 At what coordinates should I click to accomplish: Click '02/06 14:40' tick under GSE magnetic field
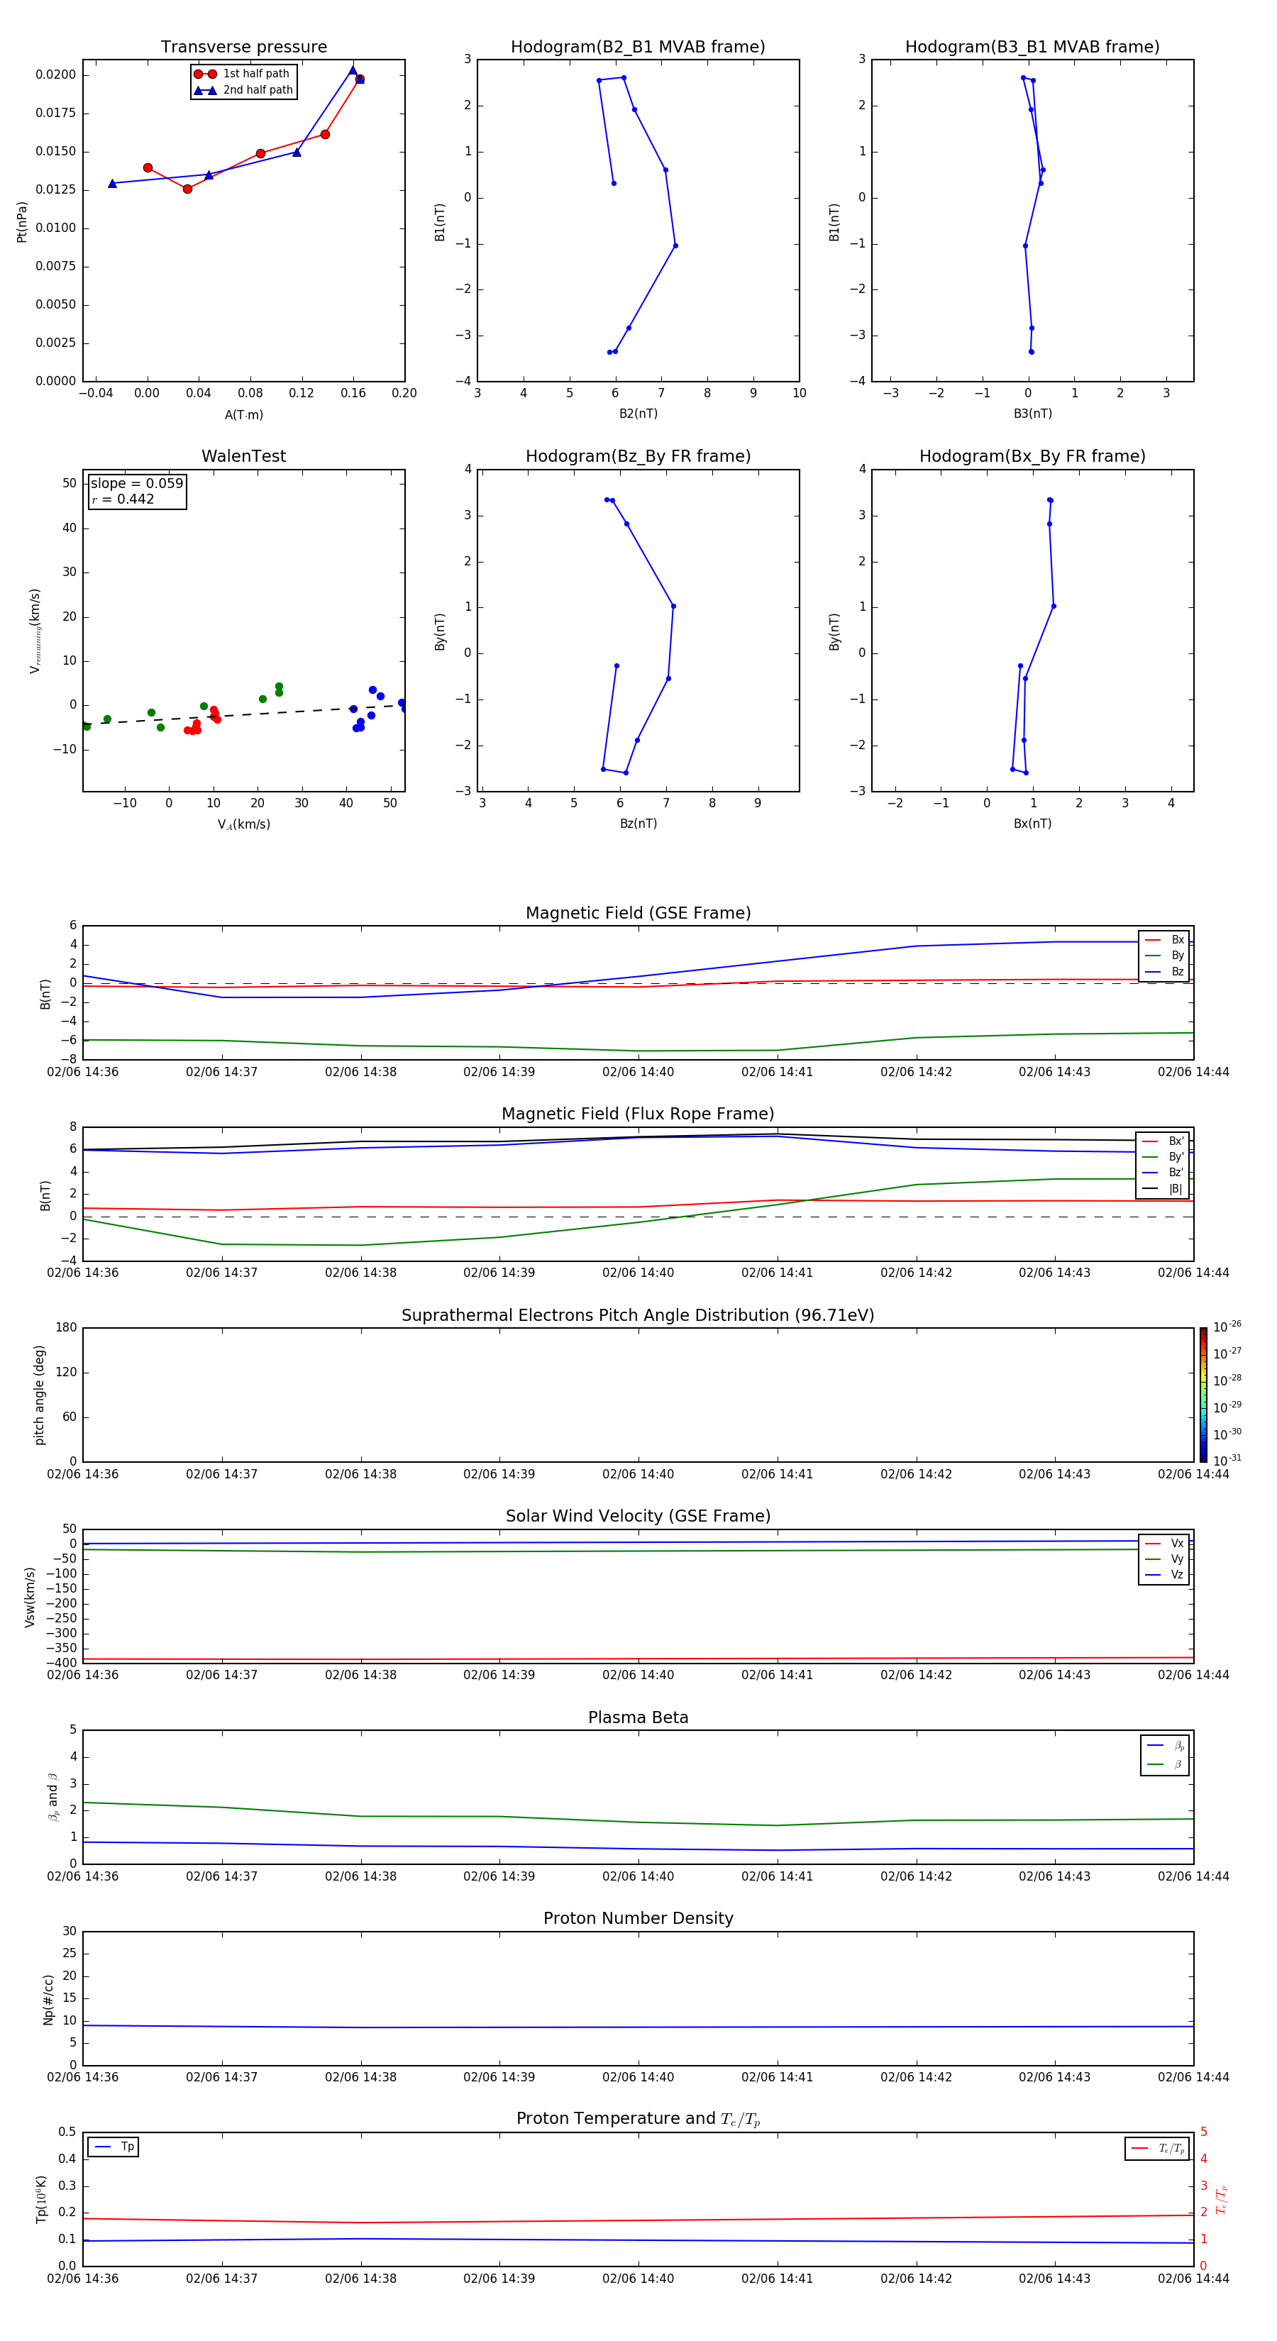click(638, 1073)
